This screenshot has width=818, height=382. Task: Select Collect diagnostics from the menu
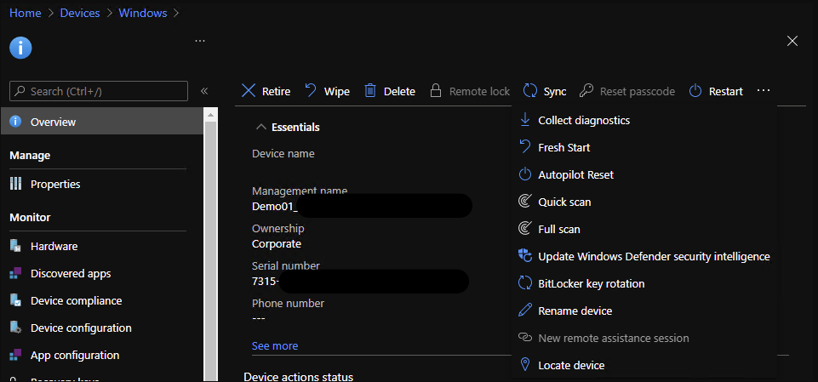pyautogui.click(x=584, y=120)
